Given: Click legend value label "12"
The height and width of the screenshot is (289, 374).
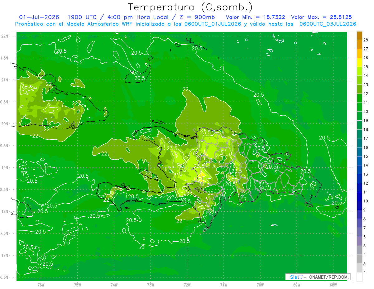Looking at the screenshot, I should 366,183.
